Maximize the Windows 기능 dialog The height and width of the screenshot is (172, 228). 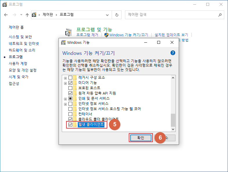tap(159, 42)
